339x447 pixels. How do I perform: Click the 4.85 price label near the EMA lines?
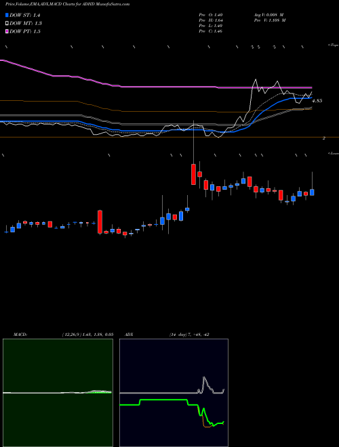(x=317, y=101)
